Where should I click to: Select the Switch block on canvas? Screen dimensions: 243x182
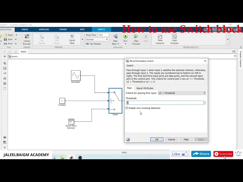pyautogui.click(x=115, y=101)
